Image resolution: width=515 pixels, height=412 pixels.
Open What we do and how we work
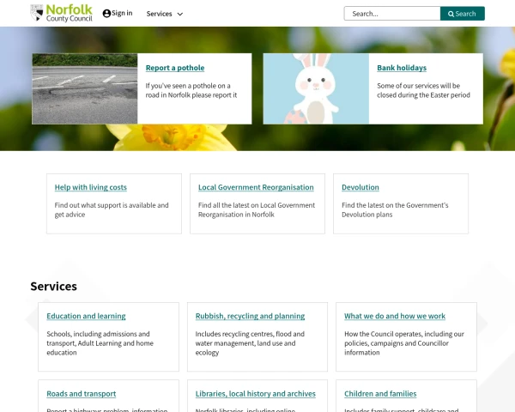click(x=395, y=316)
